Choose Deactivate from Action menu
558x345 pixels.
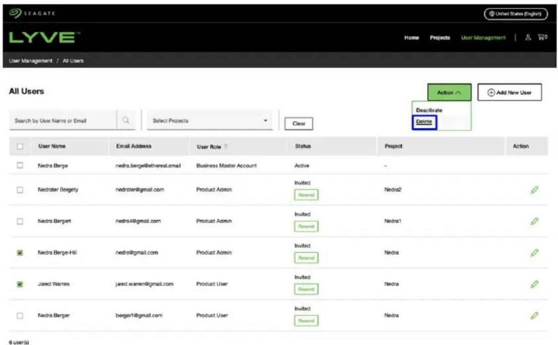(x=429, y=110)
